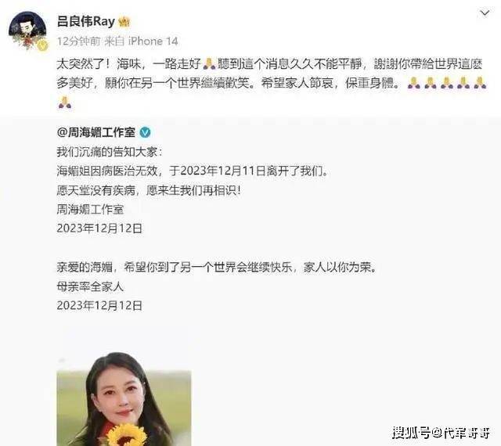Open 吕良伟Ray's profile avatar
Viewport: 501px width, 446px height.
point(27,31)
